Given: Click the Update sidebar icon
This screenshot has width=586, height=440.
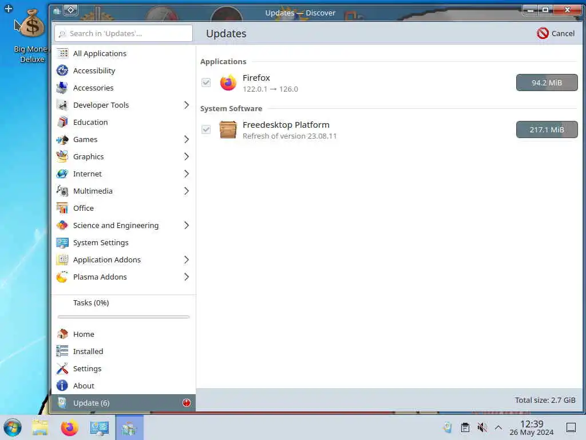Looking at the screenshot, I should click(x=62, y=403).
